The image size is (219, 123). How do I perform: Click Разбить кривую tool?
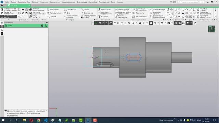point(157,10)
